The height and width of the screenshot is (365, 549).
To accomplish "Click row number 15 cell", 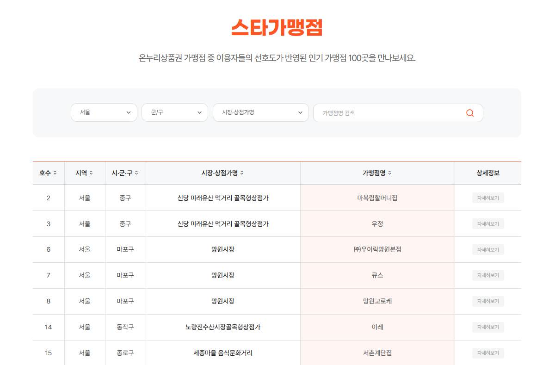I will click(x=48, y=353).
